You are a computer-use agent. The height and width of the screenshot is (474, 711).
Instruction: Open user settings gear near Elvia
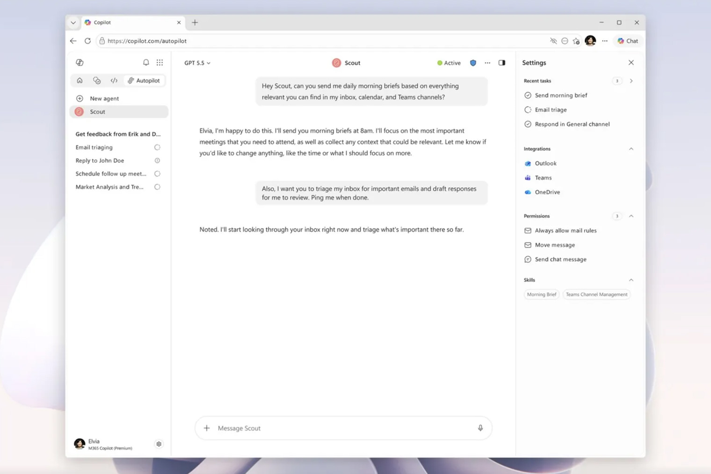(x=159, y=444)
